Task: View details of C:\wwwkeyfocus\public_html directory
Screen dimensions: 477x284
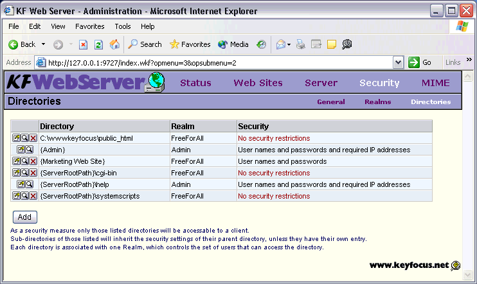Action: (24, 138)
